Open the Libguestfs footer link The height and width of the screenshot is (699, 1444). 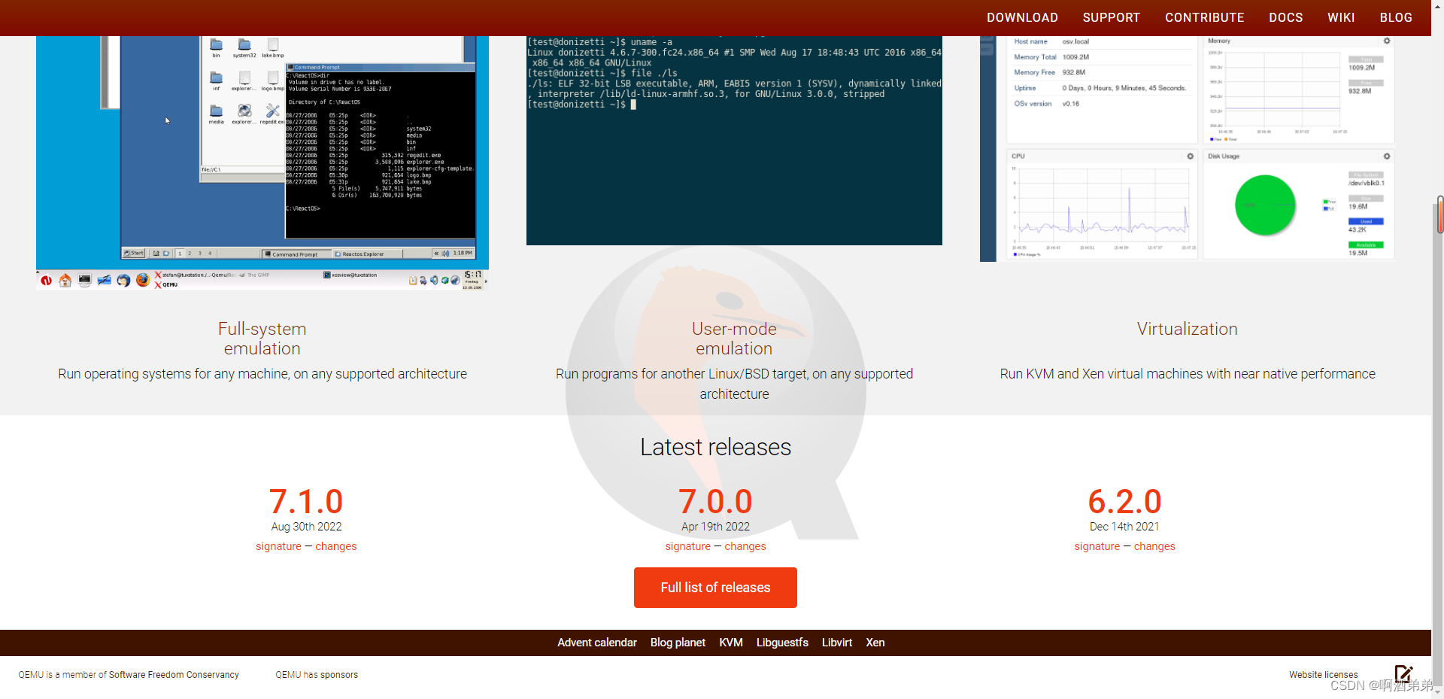pyautogui.click(x=782, y=643)
